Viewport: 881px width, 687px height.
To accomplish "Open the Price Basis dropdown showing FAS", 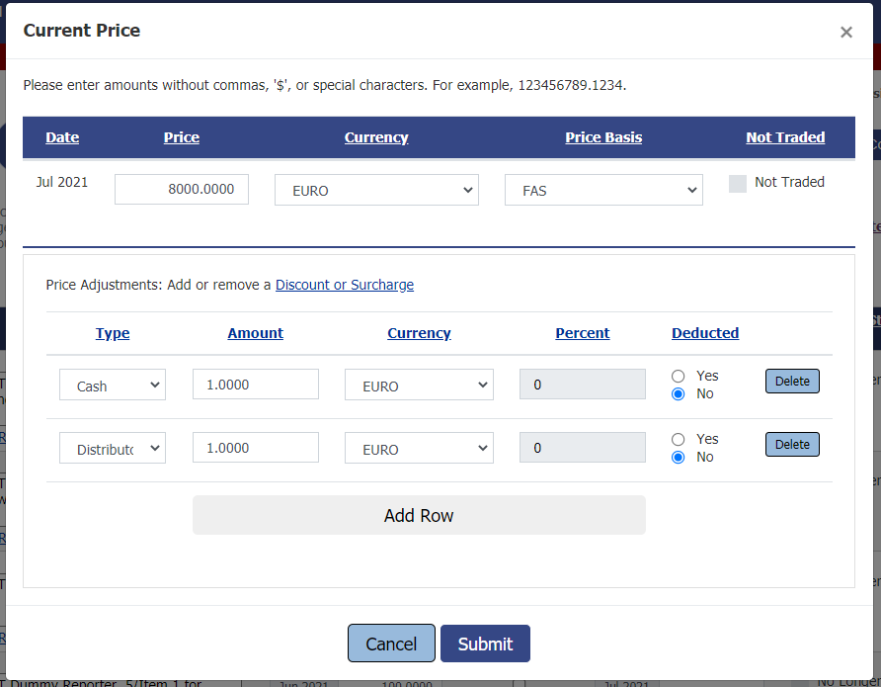I will click(x=603, y=190).
